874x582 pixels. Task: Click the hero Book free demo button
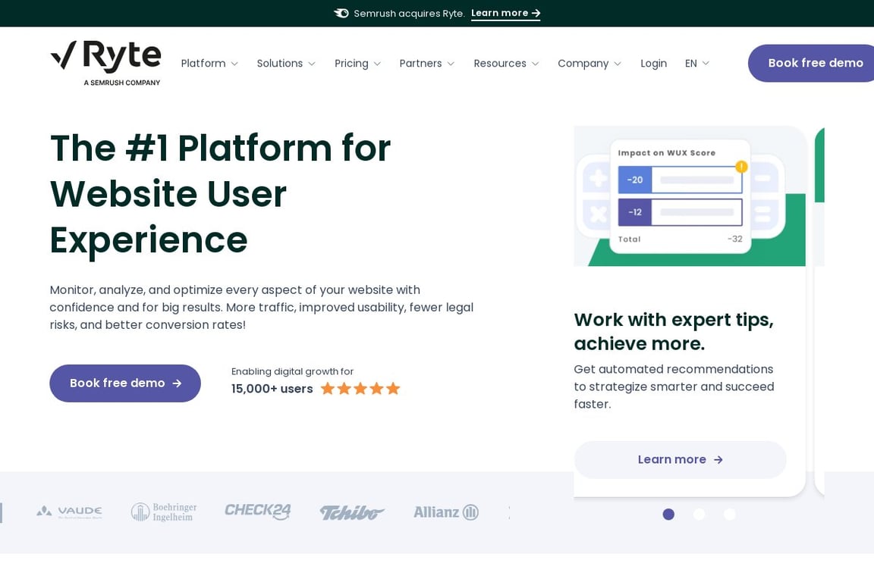[125, 383]
